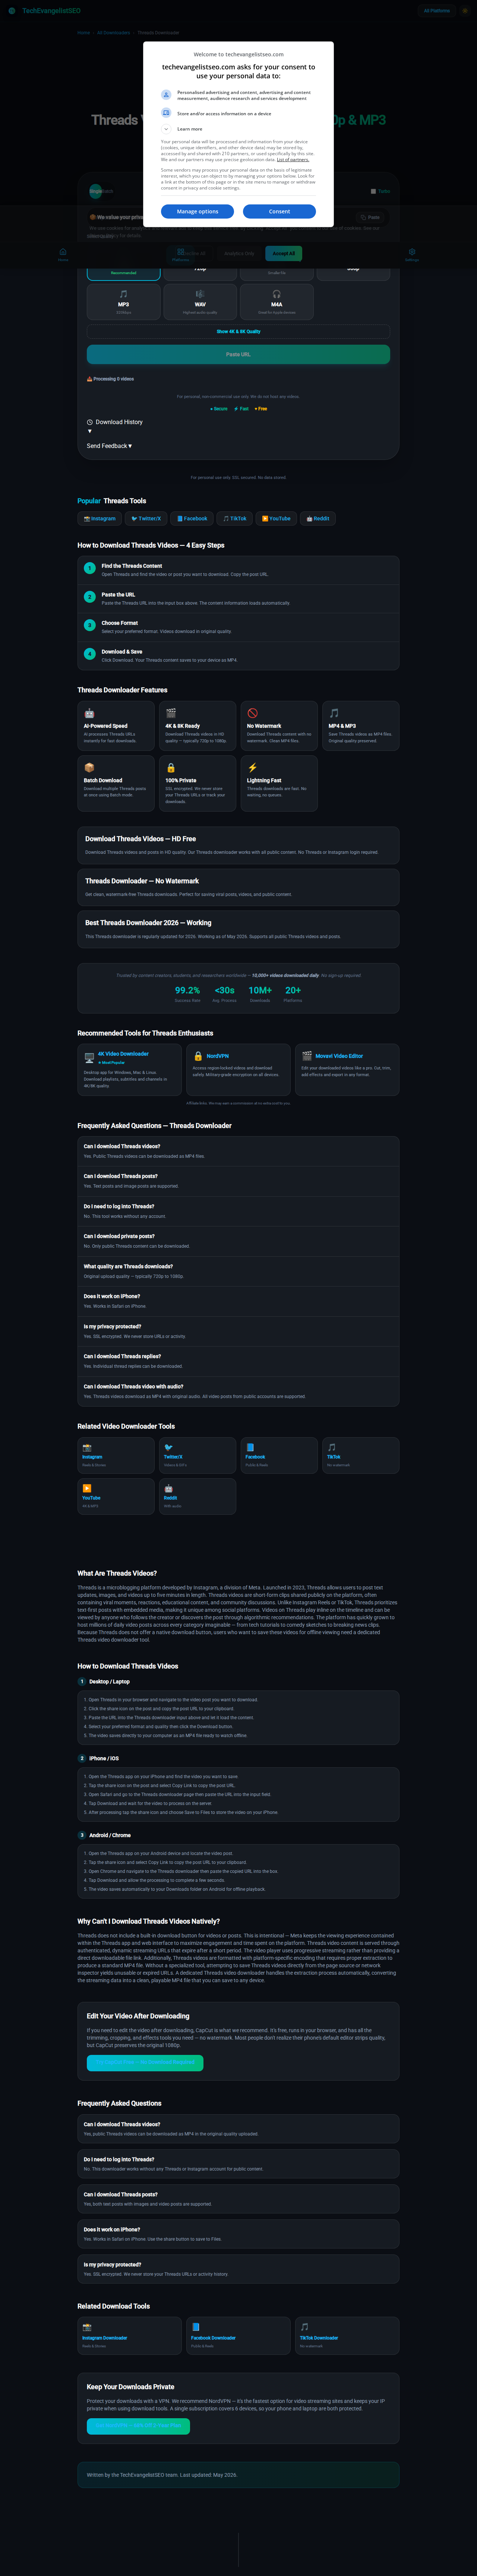The width and height of the screenshot is (477, 2576).
Task: Expand FAQ Can I download Threads replies?
Action: coord(238,1361)
